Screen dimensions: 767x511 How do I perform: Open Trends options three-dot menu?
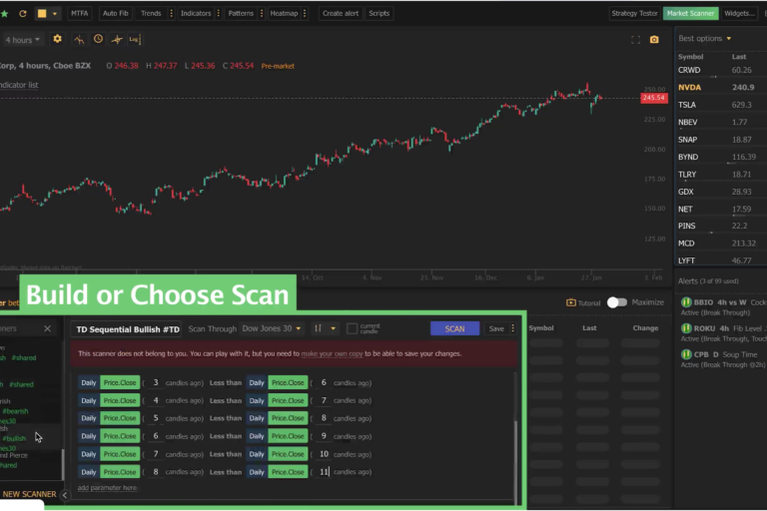171,14
